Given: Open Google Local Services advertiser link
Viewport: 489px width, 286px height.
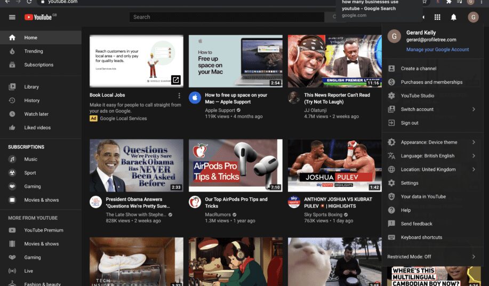Looking at the screenshot, I should (x=123, y=118).
